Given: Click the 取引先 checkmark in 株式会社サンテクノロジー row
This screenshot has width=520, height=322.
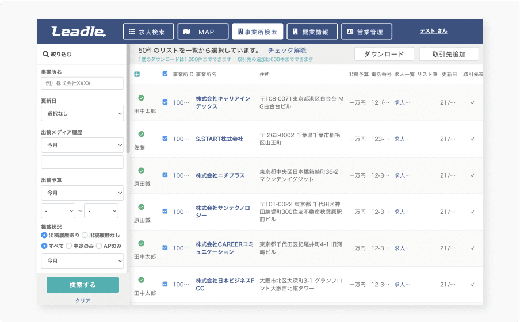Looking at the screenshot, I should coord(473,212).
